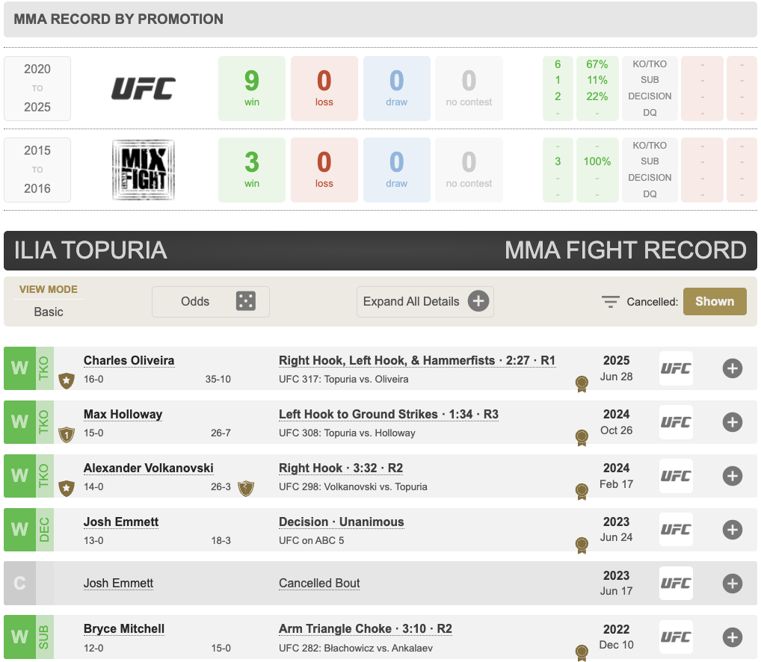The height and width of the screenshot is (662, 761).
Task: Click UFC logo in Jun 24 Emmett row
Action: pyautogui.click(x=676, y=530)
